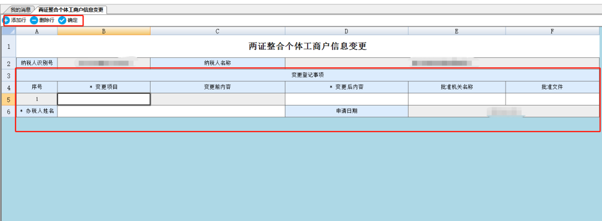The image size is (602, 221).
Task: Click the * 办税人姓名 label cell
Action: pos(37,111)
